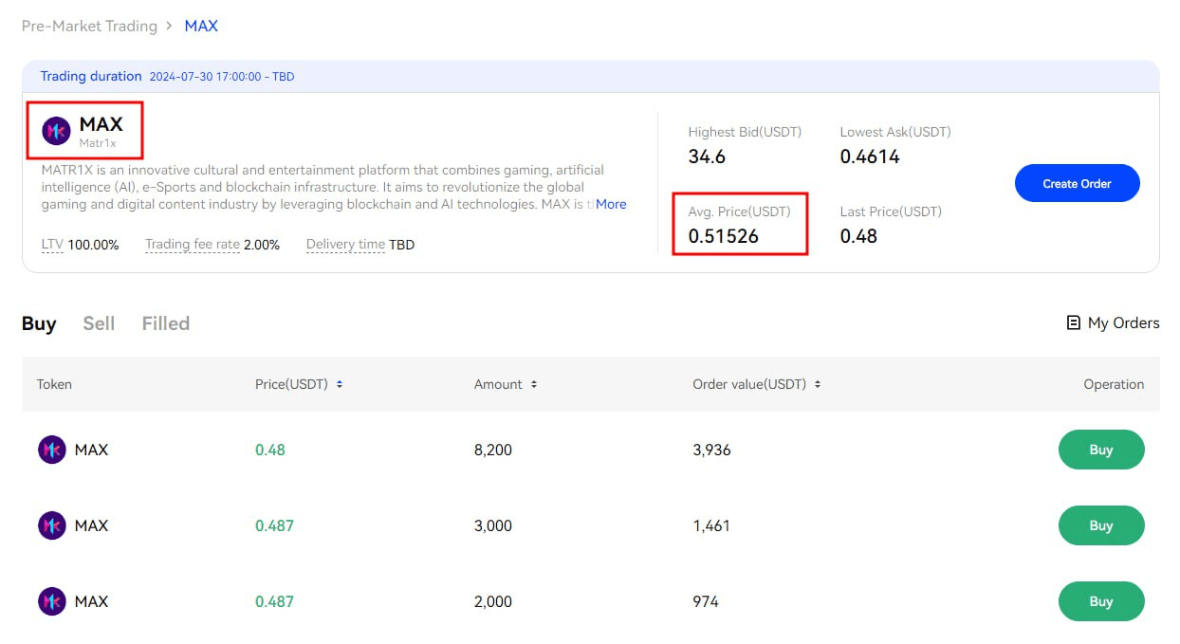Click the amount 3,000 cell

tap(493, 525)
